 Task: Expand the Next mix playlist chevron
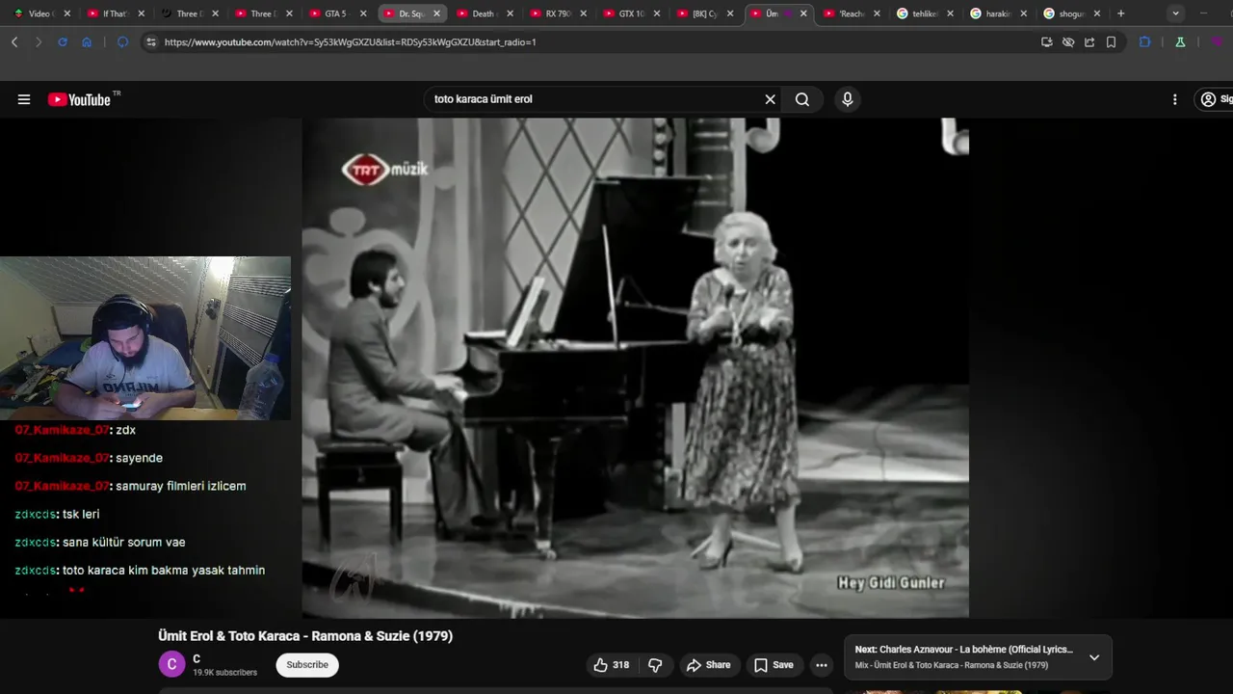[x=1094, y=657]
